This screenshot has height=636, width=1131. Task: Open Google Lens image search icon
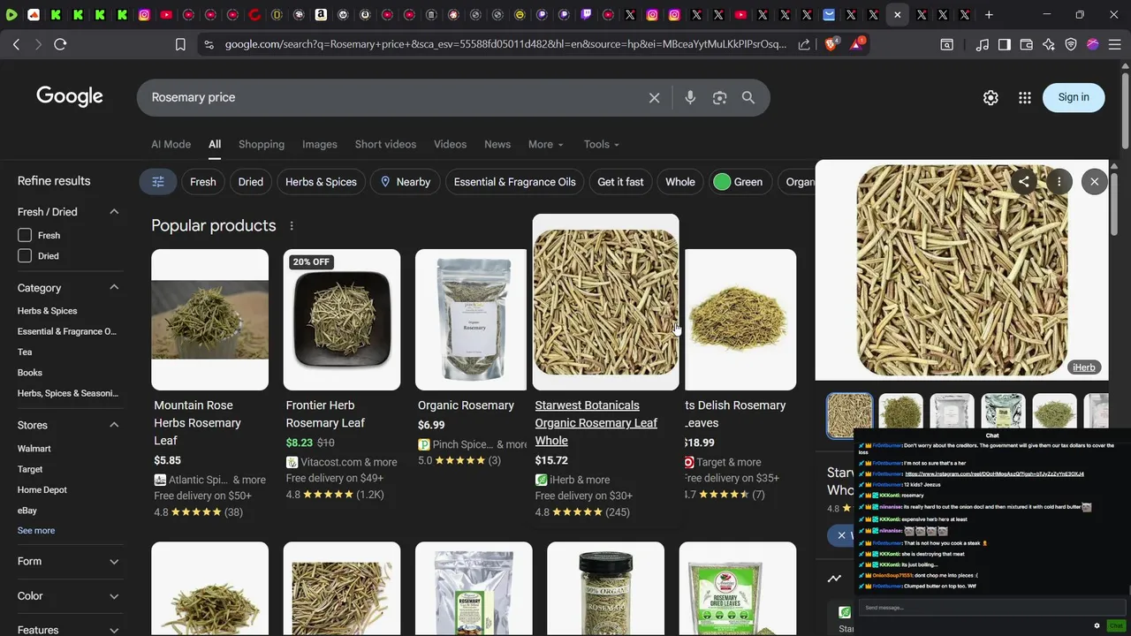719,97
